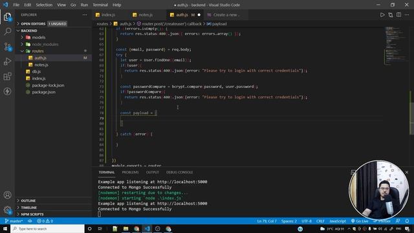This screenshot has height=233, width=414.
Task: Open Windows Action Center notifications
Action: (x=408, y=228)
